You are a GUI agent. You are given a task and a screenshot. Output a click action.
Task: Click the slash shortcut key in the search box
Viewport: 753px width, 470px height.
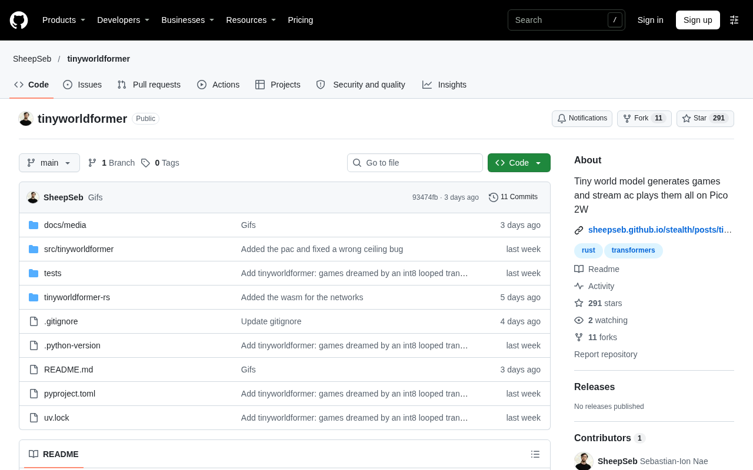pos(615,20)
